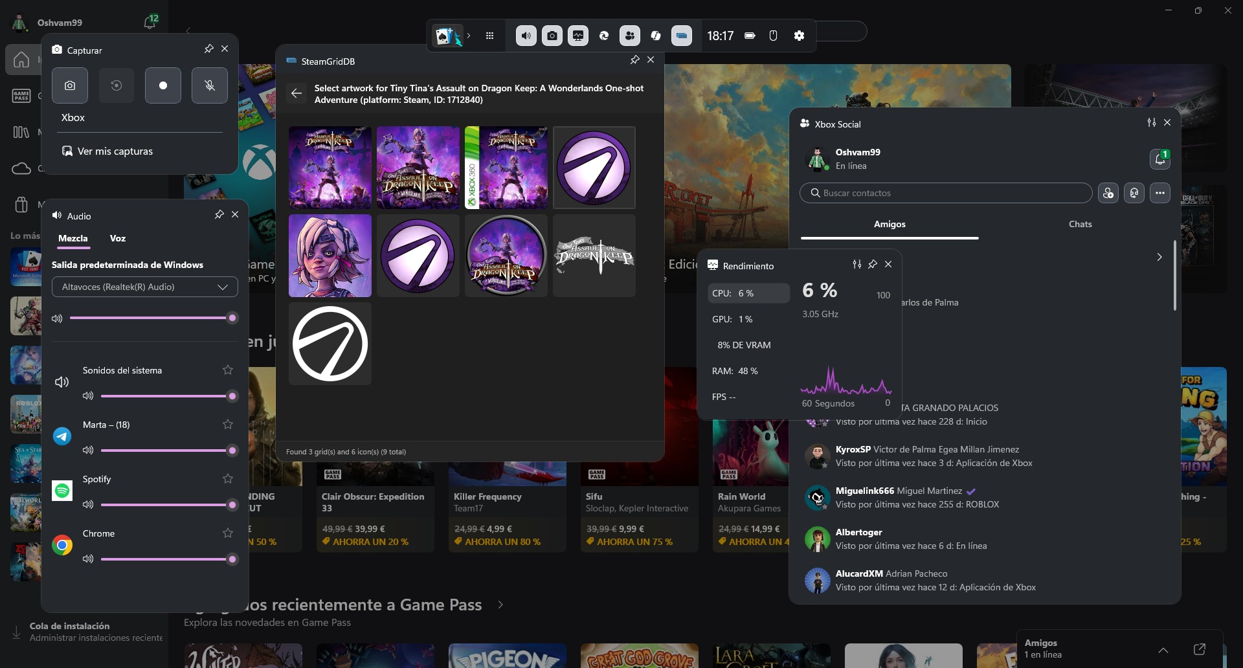Open the widget menu grid icon

click(x=489, y=36)
